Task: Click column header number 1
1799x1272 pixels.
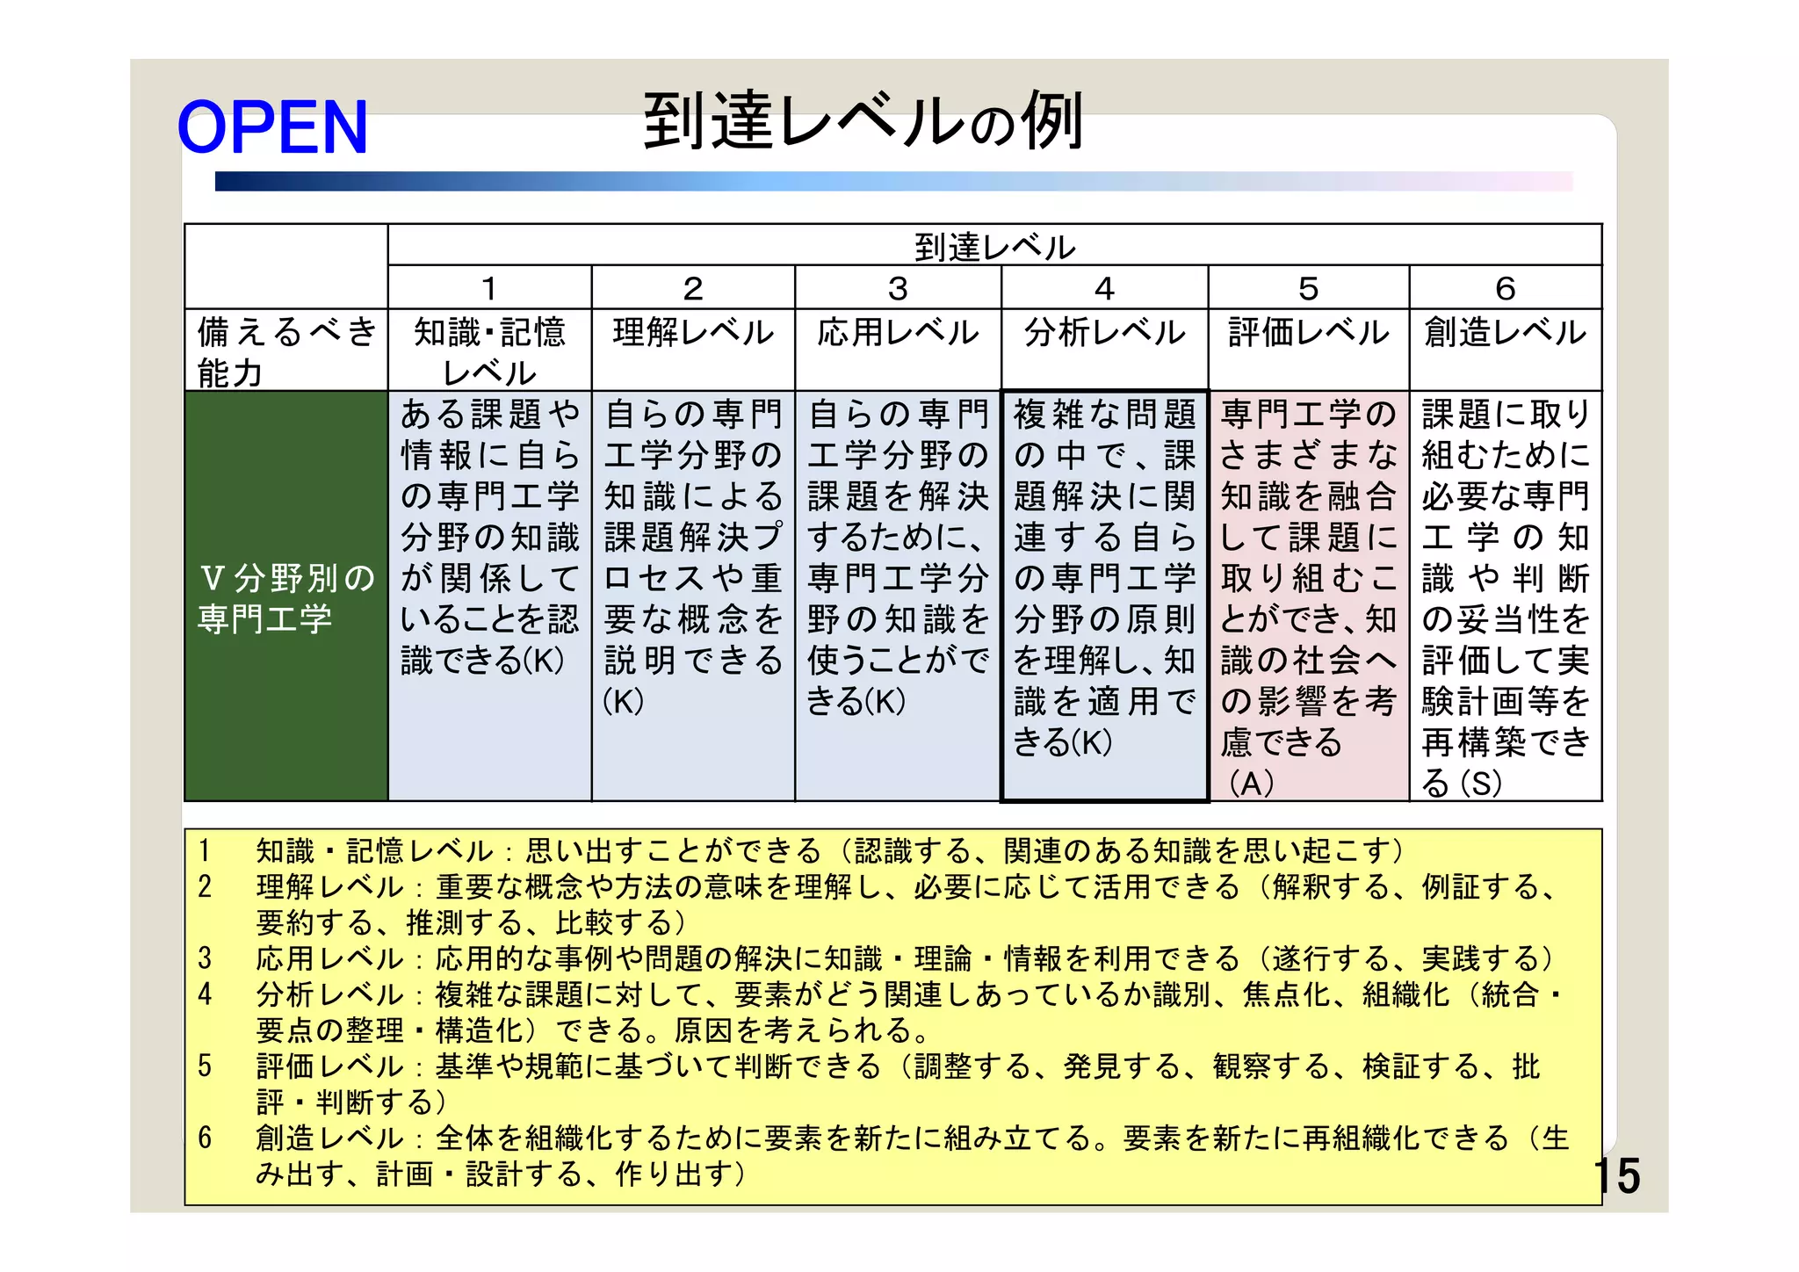Action: (489, 287)
